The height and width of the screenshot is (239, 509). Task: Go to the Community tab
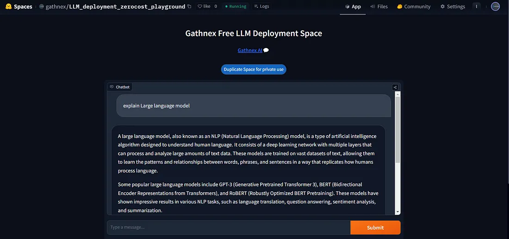pos(413,6)
